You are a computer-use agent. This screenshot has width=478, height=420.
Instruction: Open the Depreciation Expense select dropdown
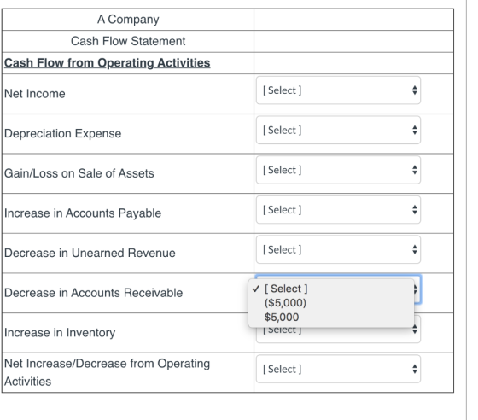click(338, 130)
